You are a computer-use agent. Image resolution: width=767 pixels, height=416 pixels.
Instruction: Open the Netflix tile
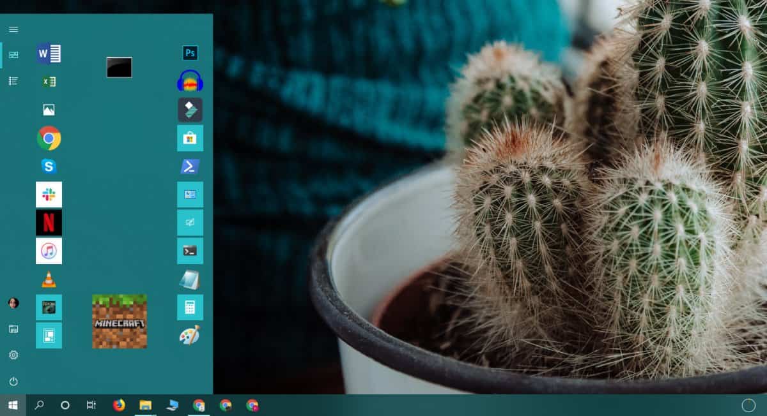tap(49, 223)
